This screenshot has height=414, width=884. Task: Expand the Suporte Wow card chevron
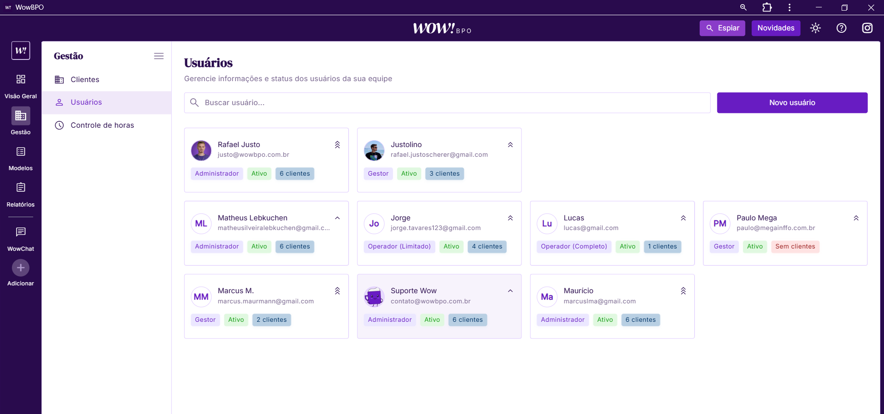point(510,291)
